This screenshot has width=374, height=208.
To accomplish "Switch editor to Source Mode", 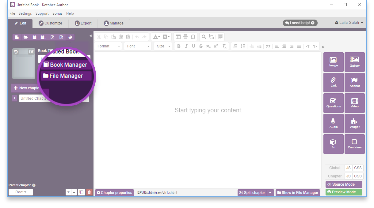I will pyautogui.click(x=344, y=184).
